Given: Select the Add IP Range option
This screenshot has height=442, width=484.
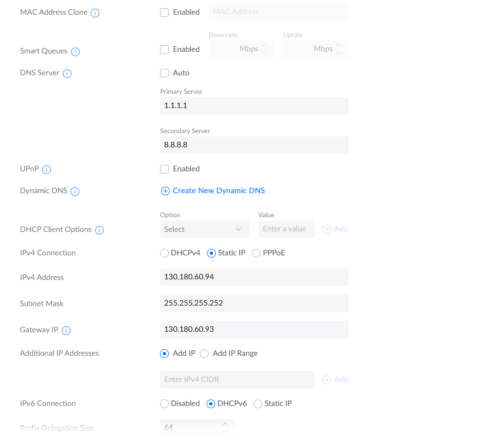Looking at the screenshot, I should pos(204,354).
